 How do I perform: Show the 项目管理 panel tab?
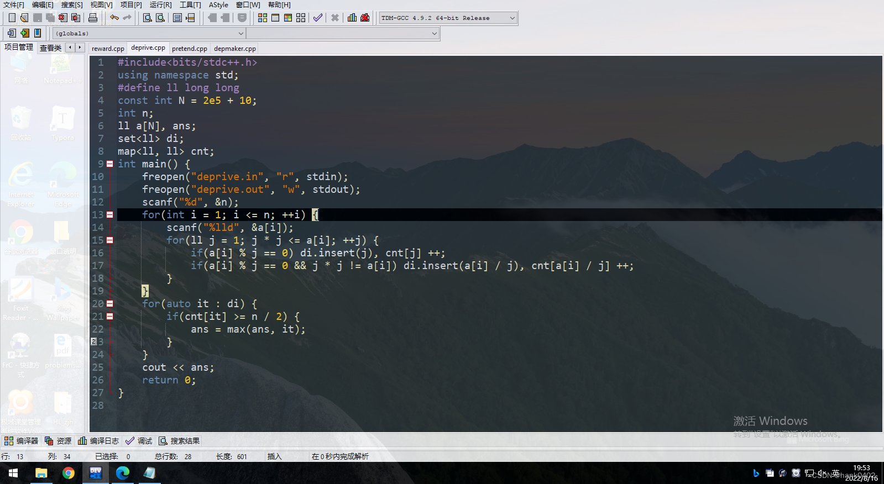click(x=19, y=48)
